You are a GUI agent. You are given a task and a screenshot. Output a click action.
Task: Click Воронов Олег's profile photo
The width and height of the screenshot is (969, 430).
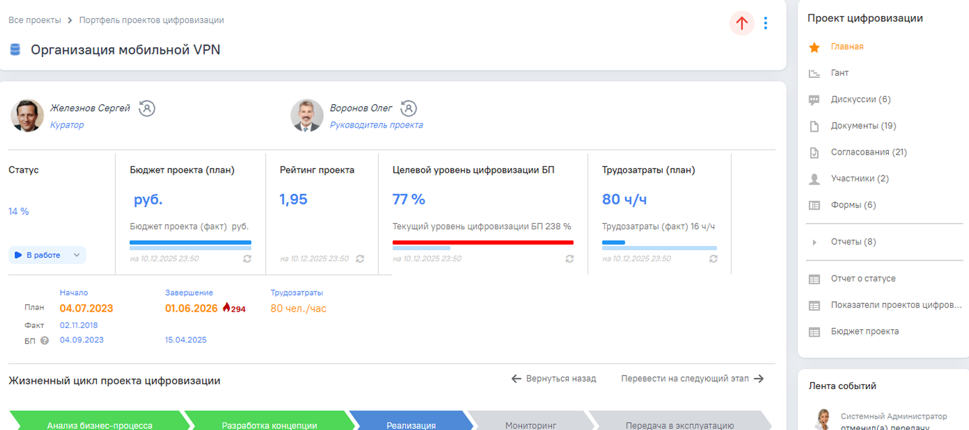point(307,116)
